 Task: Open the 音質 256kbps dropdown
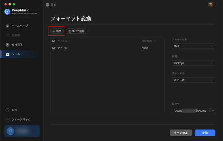(x=193, y=63)
